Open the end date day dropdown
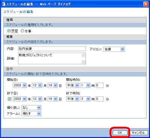The height and width of the screenshot is (138, 150). click(52, 99)
